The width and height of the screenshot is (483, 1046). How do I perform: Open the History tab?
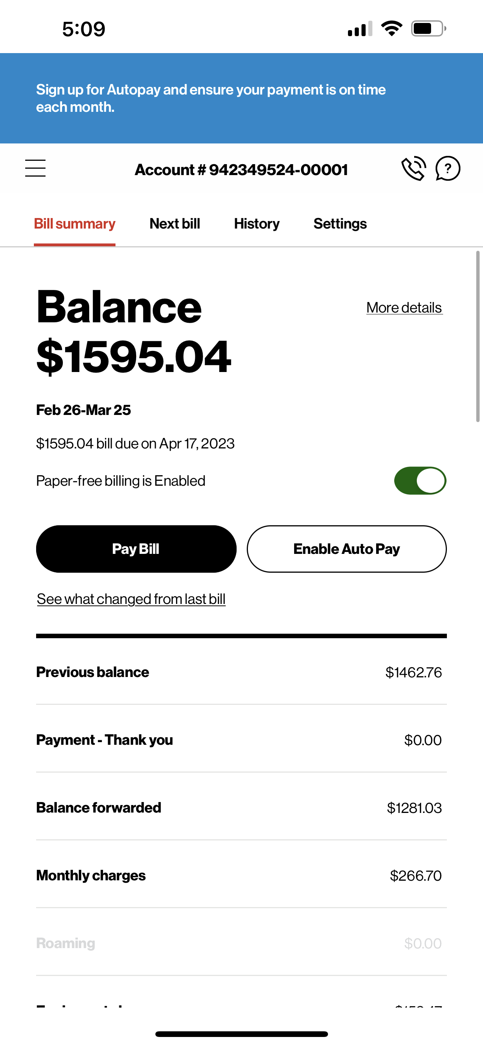(256, 224)
